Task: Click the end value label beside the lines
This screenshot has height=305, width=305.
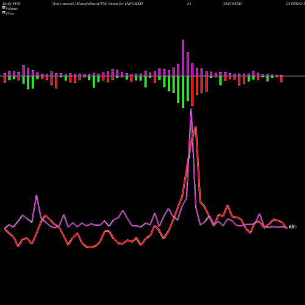Action: 293,227
